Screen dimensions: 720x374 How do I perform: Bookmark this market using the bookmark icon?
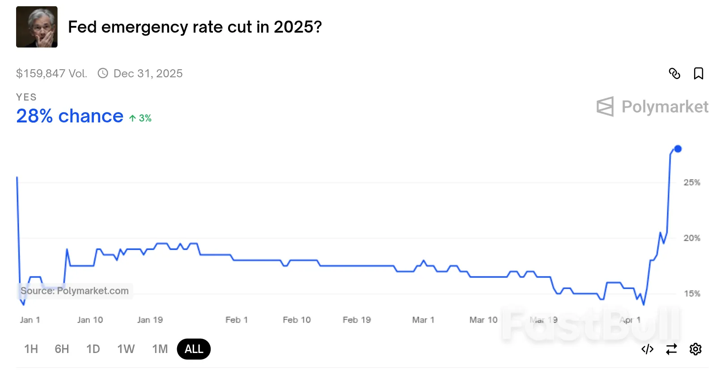tap(699, 74)
